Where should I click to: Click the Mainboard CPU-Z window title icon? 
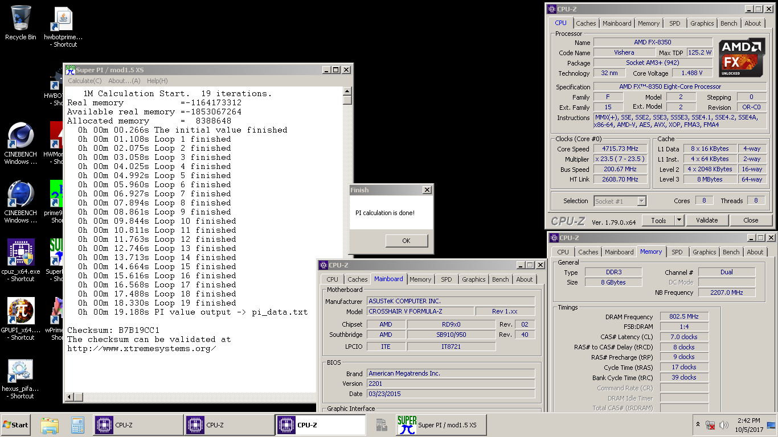[324, 265]
